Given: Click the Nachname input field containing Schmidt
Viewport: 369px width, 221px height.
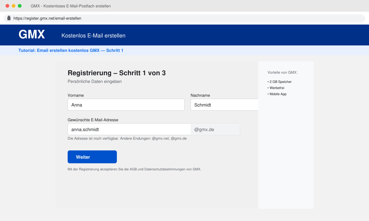Looking at the screenshot, I should (x=224, y=105).
